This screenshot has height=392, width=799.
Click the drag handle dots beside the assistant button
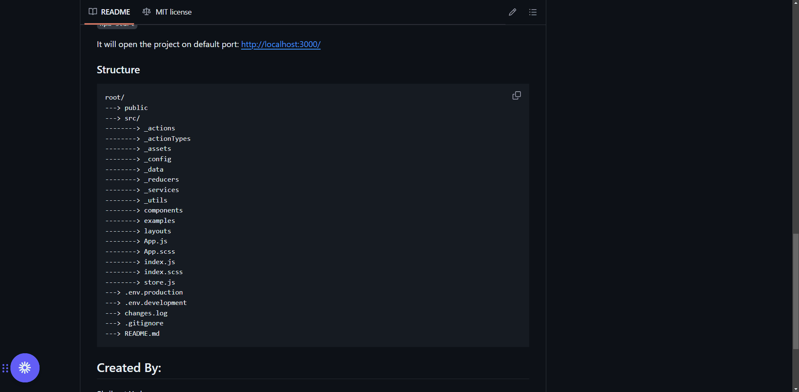point(5,368)
